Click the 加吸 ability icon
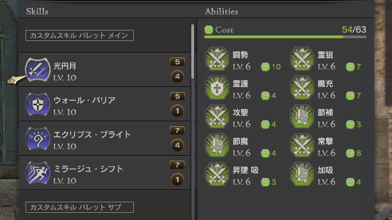The image size is (392, 220). [302, 174]
